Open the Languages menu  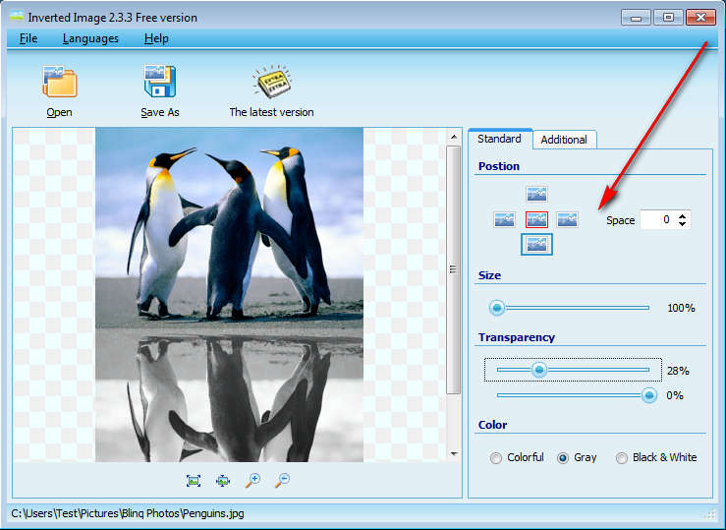point(90,38)
